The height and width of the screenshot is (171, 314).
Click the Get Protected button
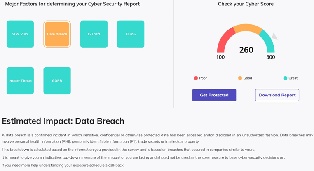click(x=214, y=95)
